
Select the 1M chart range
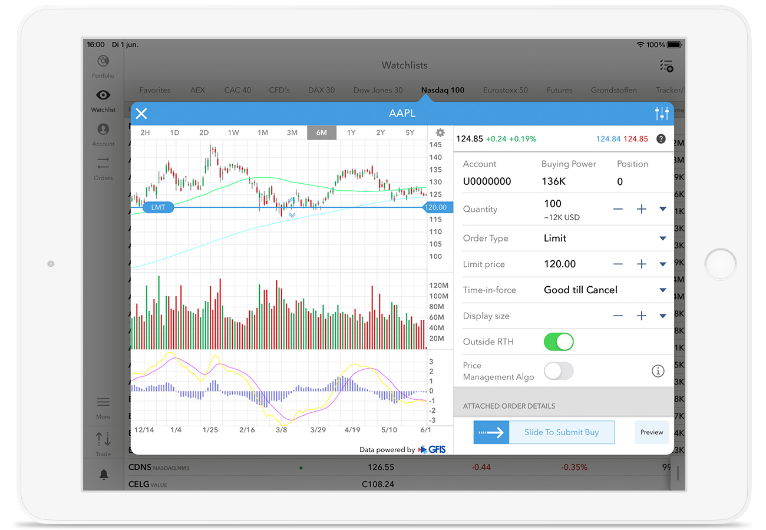pyautogui.click(x=263, y=132)
